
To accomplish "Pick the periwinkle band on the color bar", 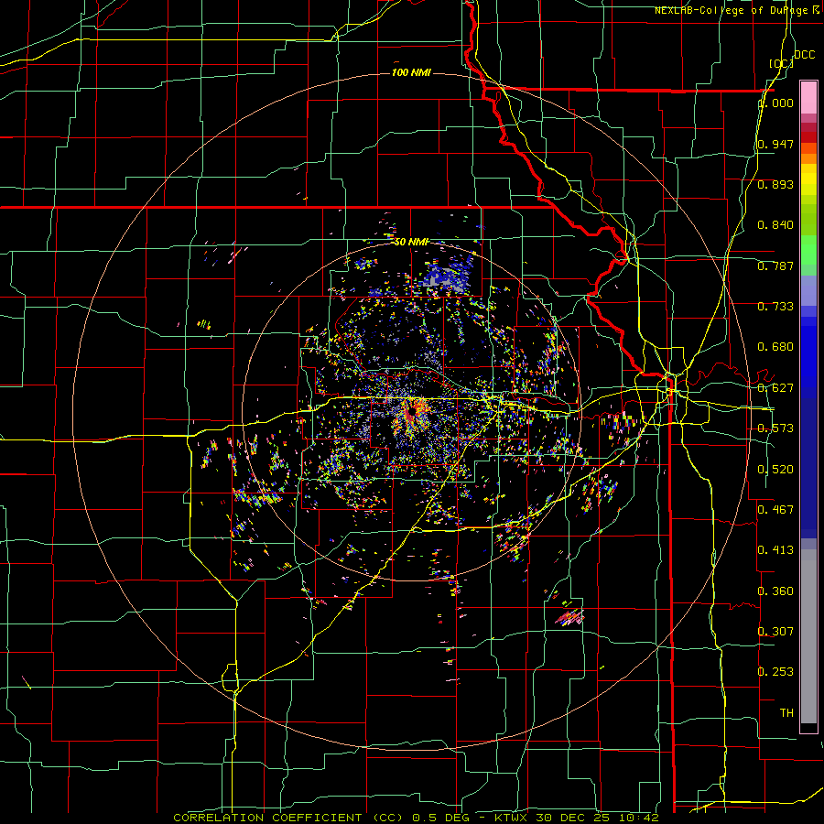I will (x=808, y=290).
